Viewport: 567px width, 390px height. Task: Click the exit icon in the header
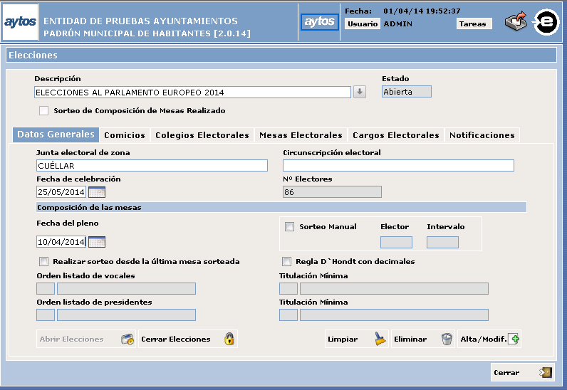point(516,22)
